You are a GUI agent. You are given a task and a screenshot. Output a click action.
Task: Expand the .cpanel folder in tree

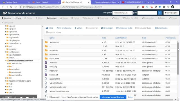click(x=6, y=26)
